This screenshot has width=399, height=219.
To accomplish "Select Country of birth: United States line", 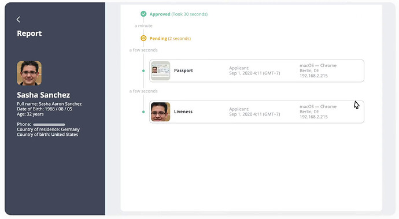I will (x=47, y=135).
